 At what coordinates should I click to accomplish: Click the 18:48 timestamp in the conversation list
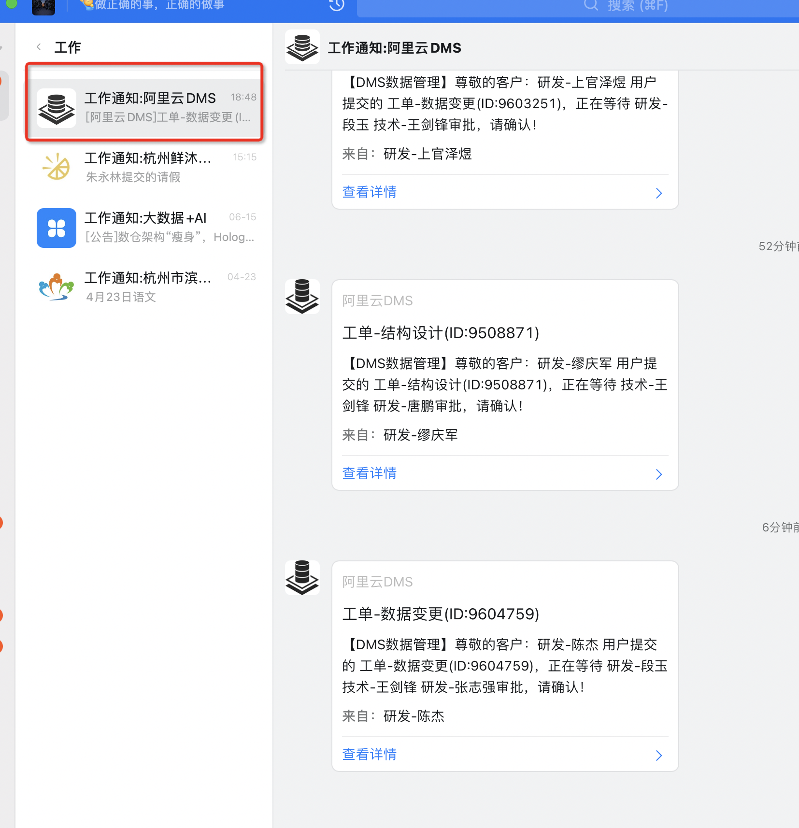(x=243, y=97)
